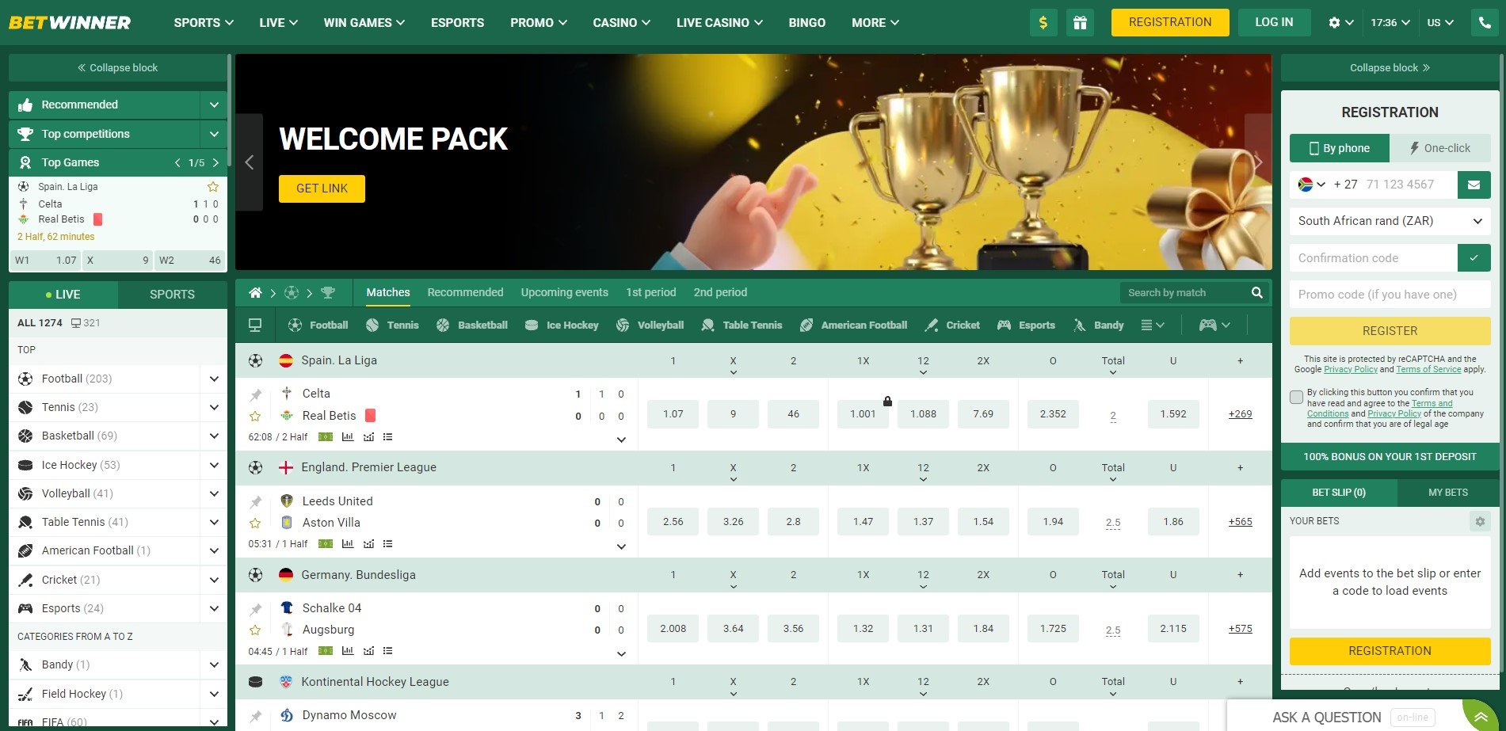
Task: Expand Football live list in sidebar
Action: point(214,379)
